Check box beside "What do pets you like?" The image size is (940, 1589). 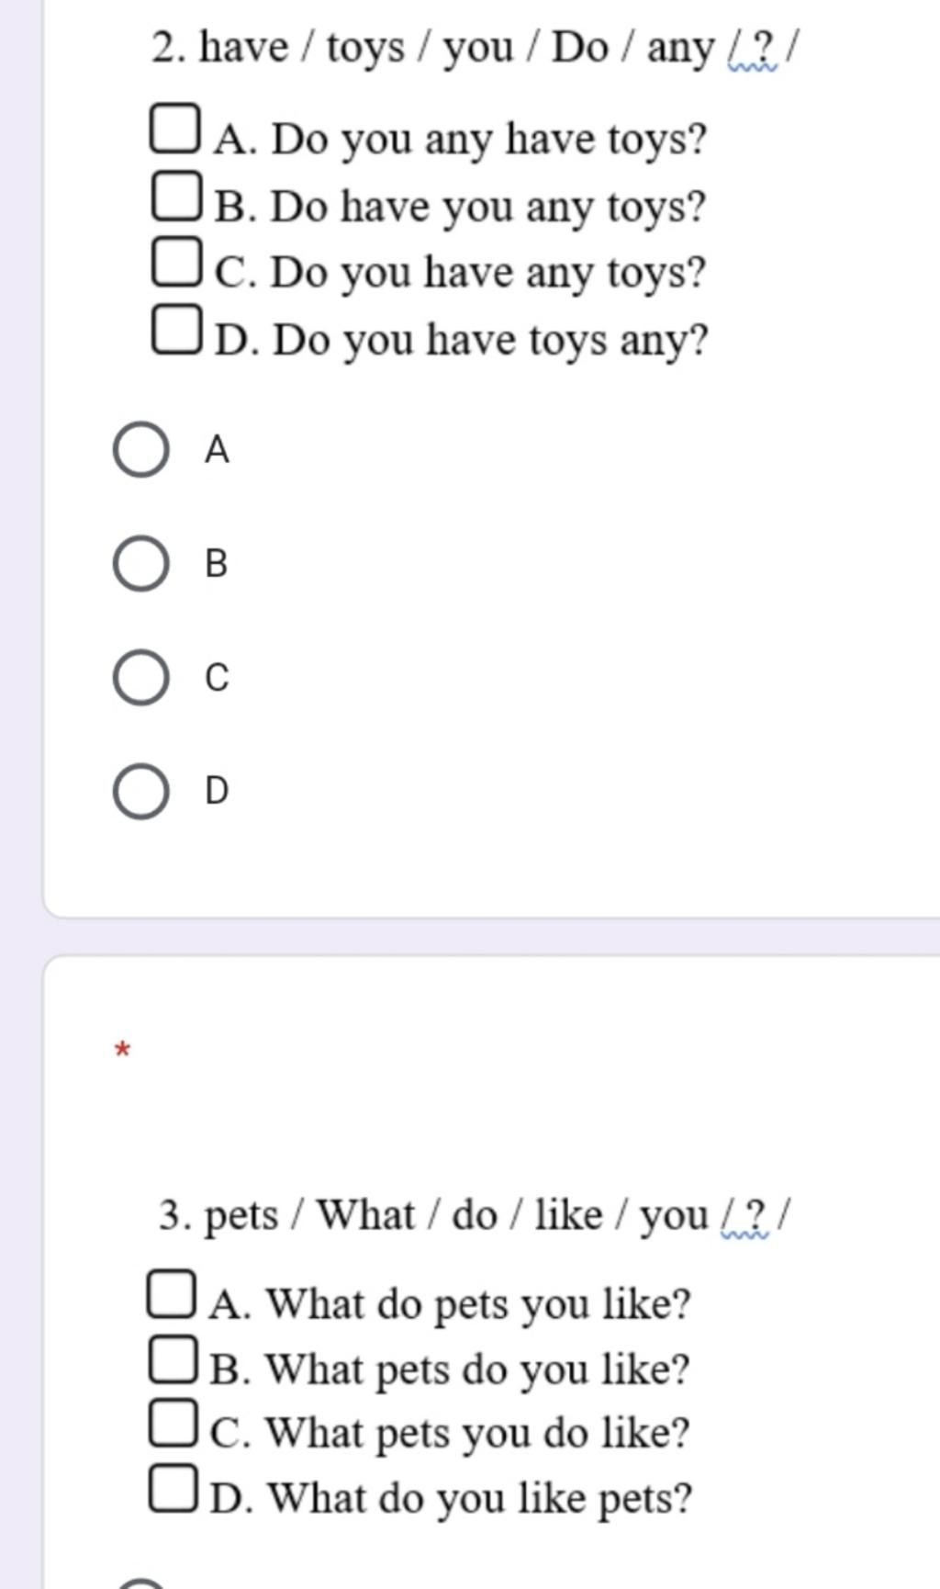pyautogui.click(x=171, y=1294)
